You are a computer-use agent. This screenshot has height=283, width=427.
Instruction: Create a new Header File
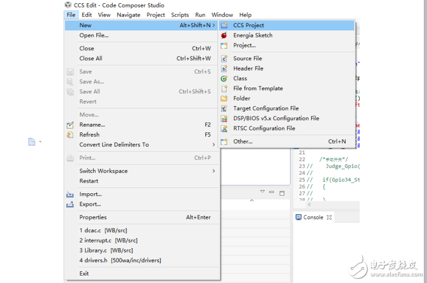248,68
